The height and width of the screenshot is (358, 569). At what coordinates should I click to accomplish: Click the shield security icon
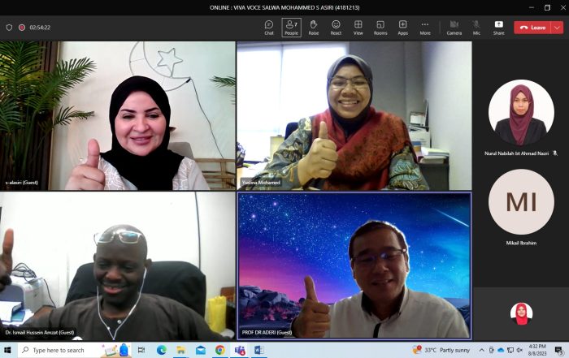click(9, 28)
